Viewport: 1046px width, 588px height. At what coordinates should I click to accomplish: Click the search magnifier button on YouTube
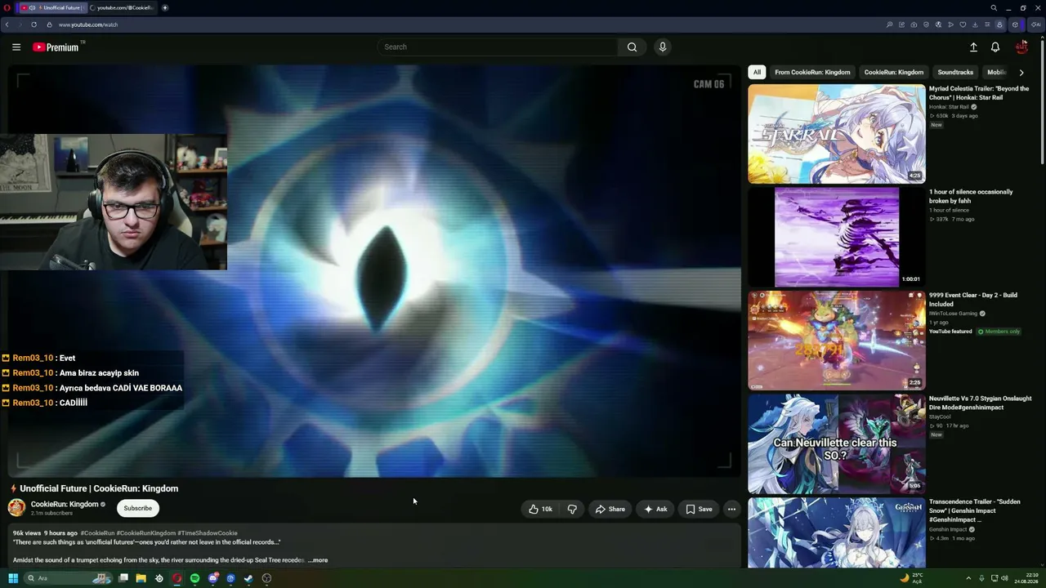click(x=632, y=47)
